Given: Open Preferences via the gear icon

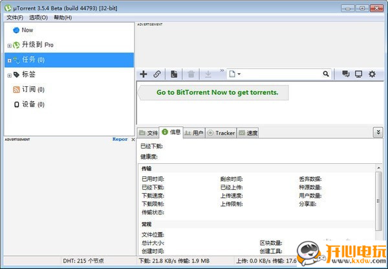Looking at the screenshot, I should click(372, 74).
